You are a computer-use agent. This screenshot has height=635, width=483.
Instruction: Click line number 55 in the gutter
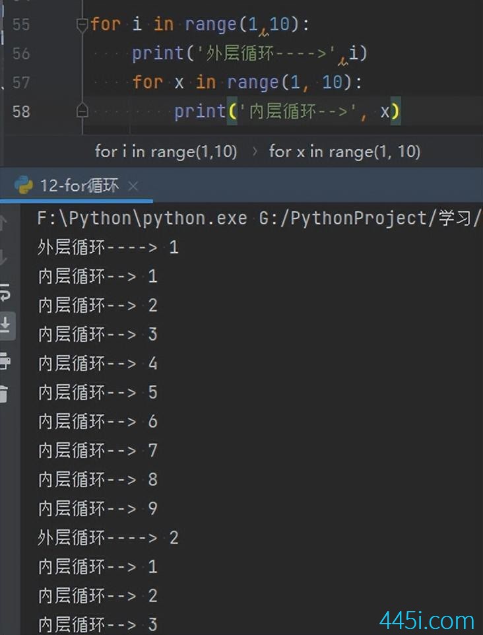point(21,24)
